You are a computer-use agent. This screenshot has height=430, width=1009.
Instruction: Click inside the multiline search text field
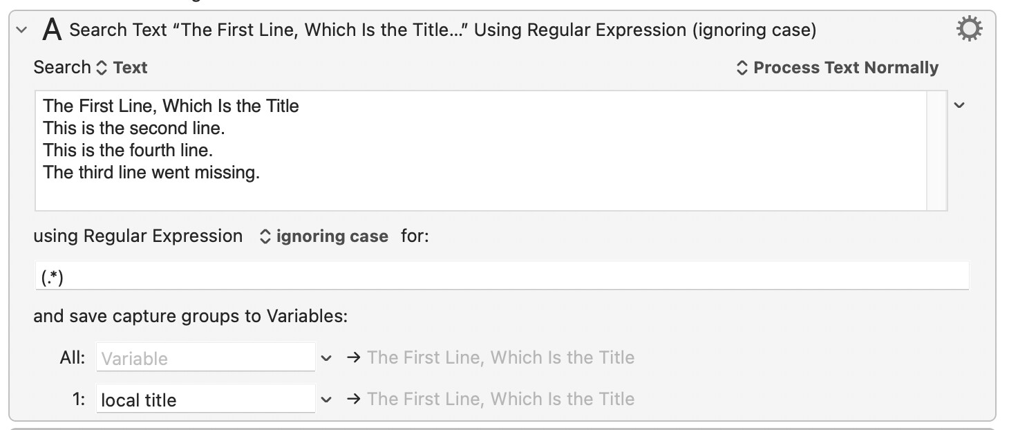(480, 151)
